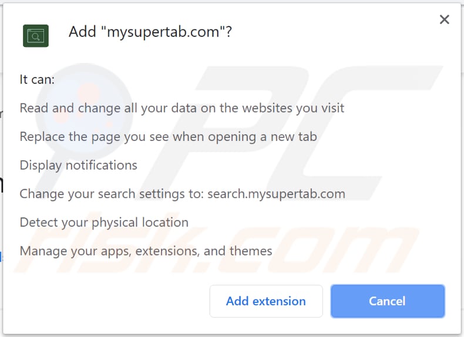The width and height of the screenshot is (464, 337).
Task: Click the word "themes" in the last permission
Action: click(251, 251)
